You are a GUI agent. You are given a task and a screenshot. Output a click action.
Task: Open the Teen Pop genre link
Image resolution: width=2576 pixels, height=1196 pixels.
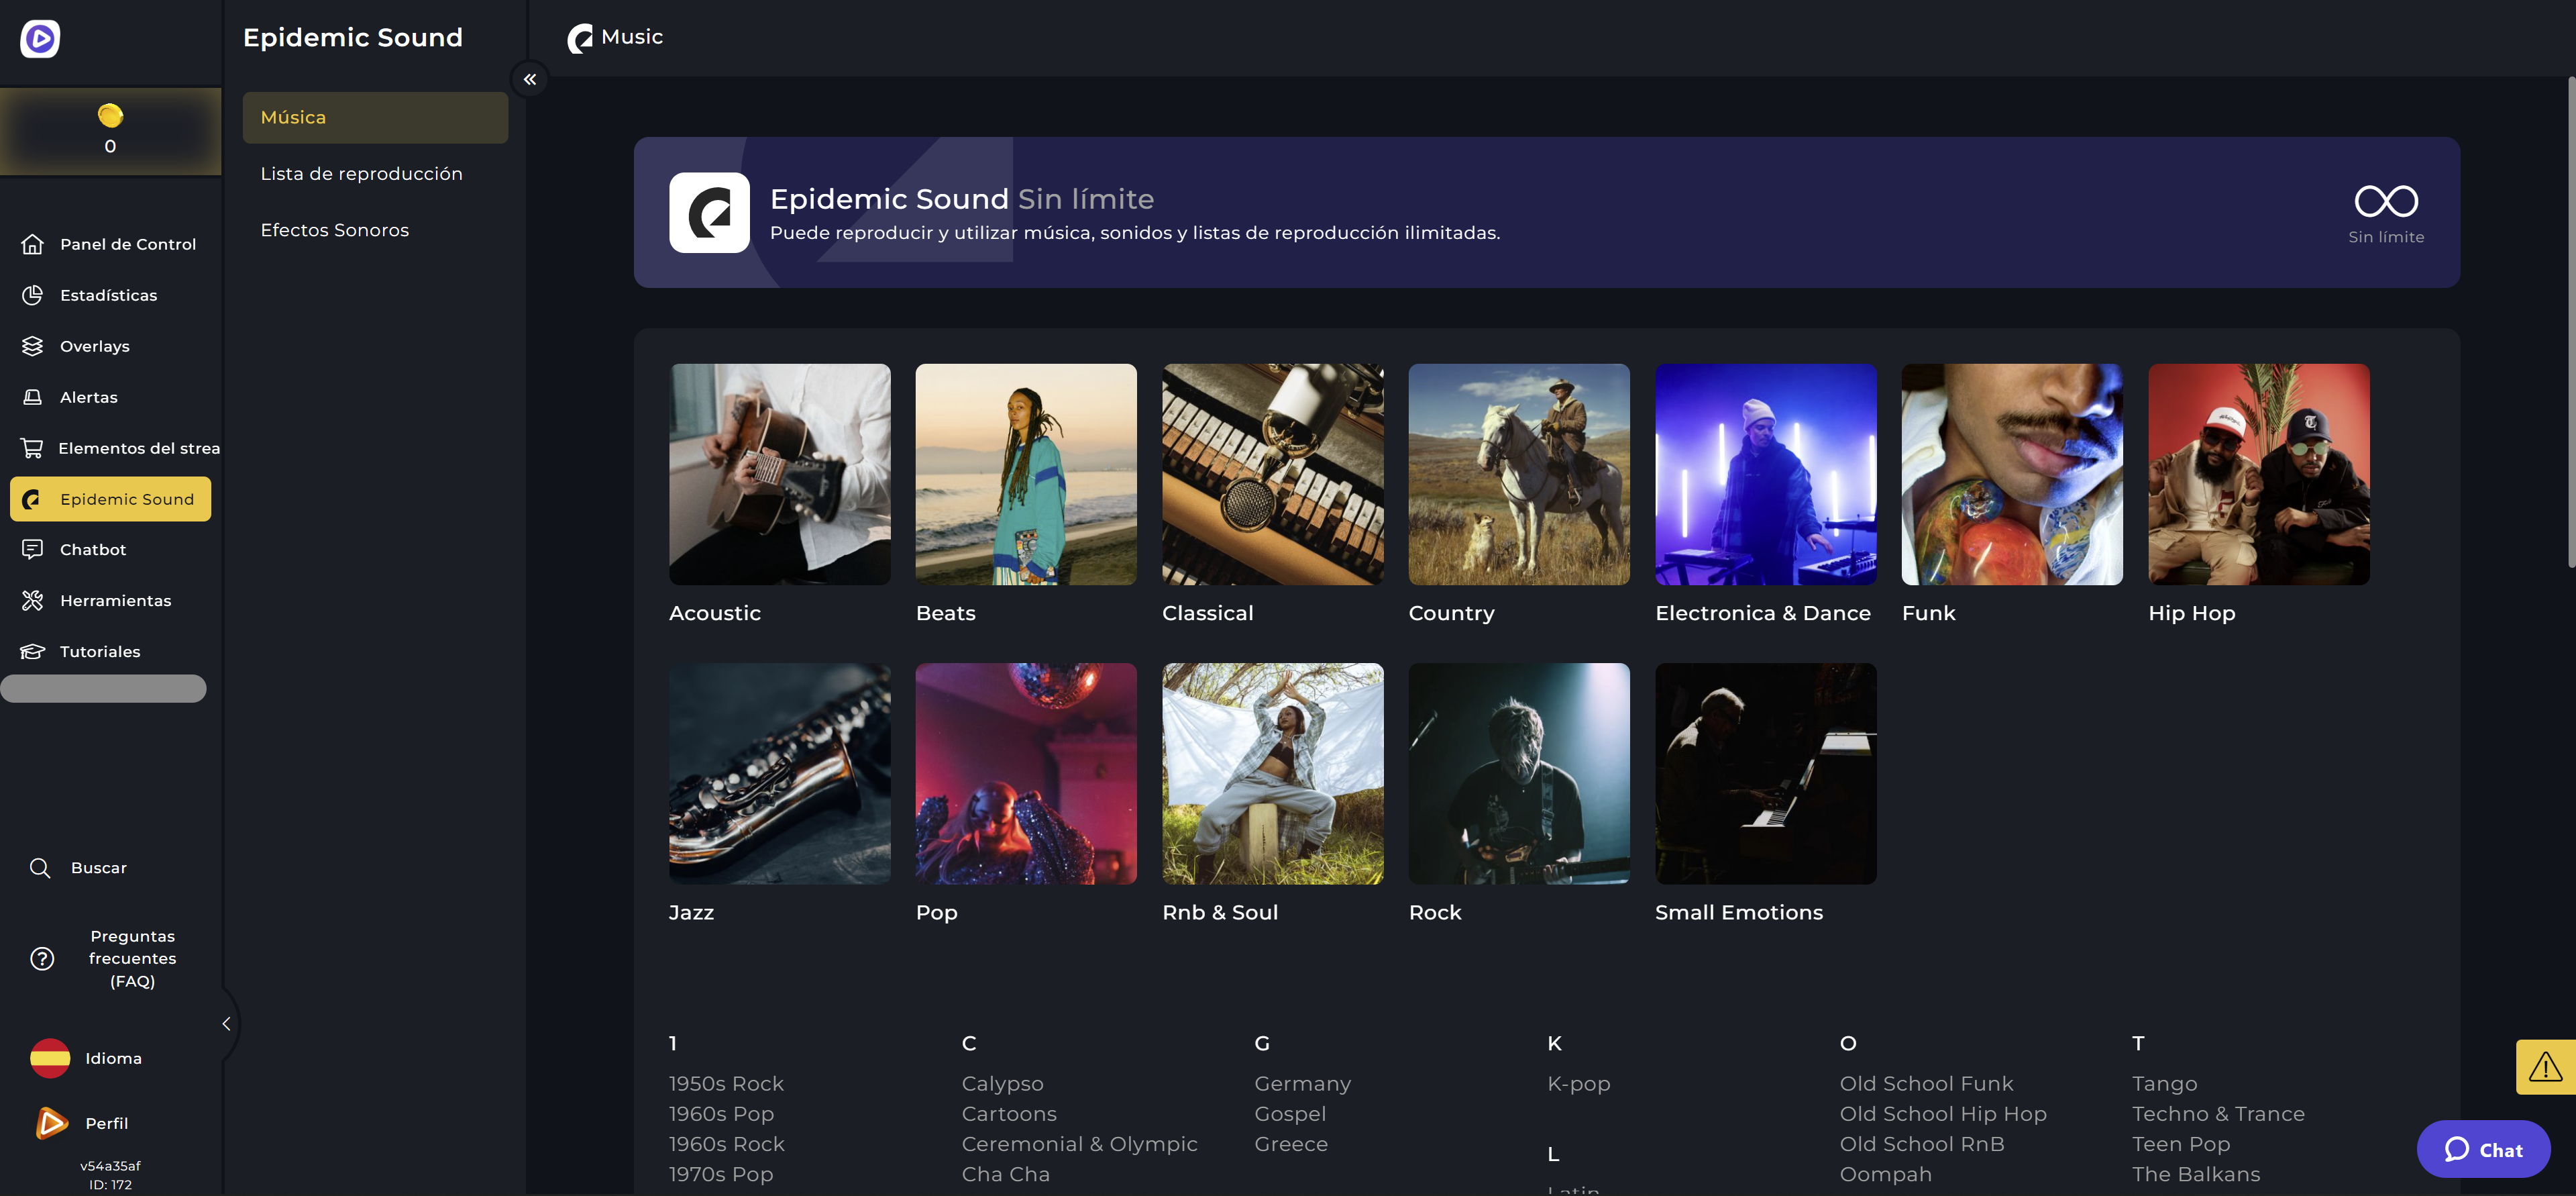tap(2181, 1144)
